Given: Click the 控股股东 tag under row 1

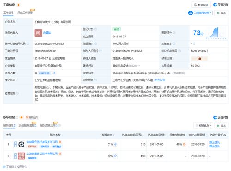Looking at the screenshot, I should (x=32, y=147).
